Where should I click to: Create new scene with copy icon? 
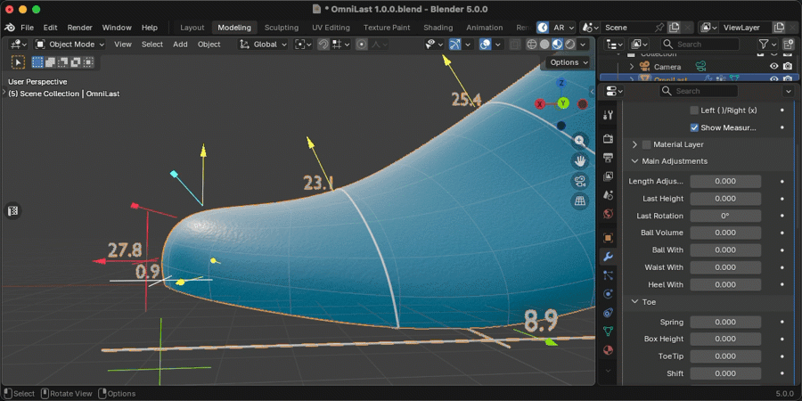pyautogui.click(x=675, y=28)
